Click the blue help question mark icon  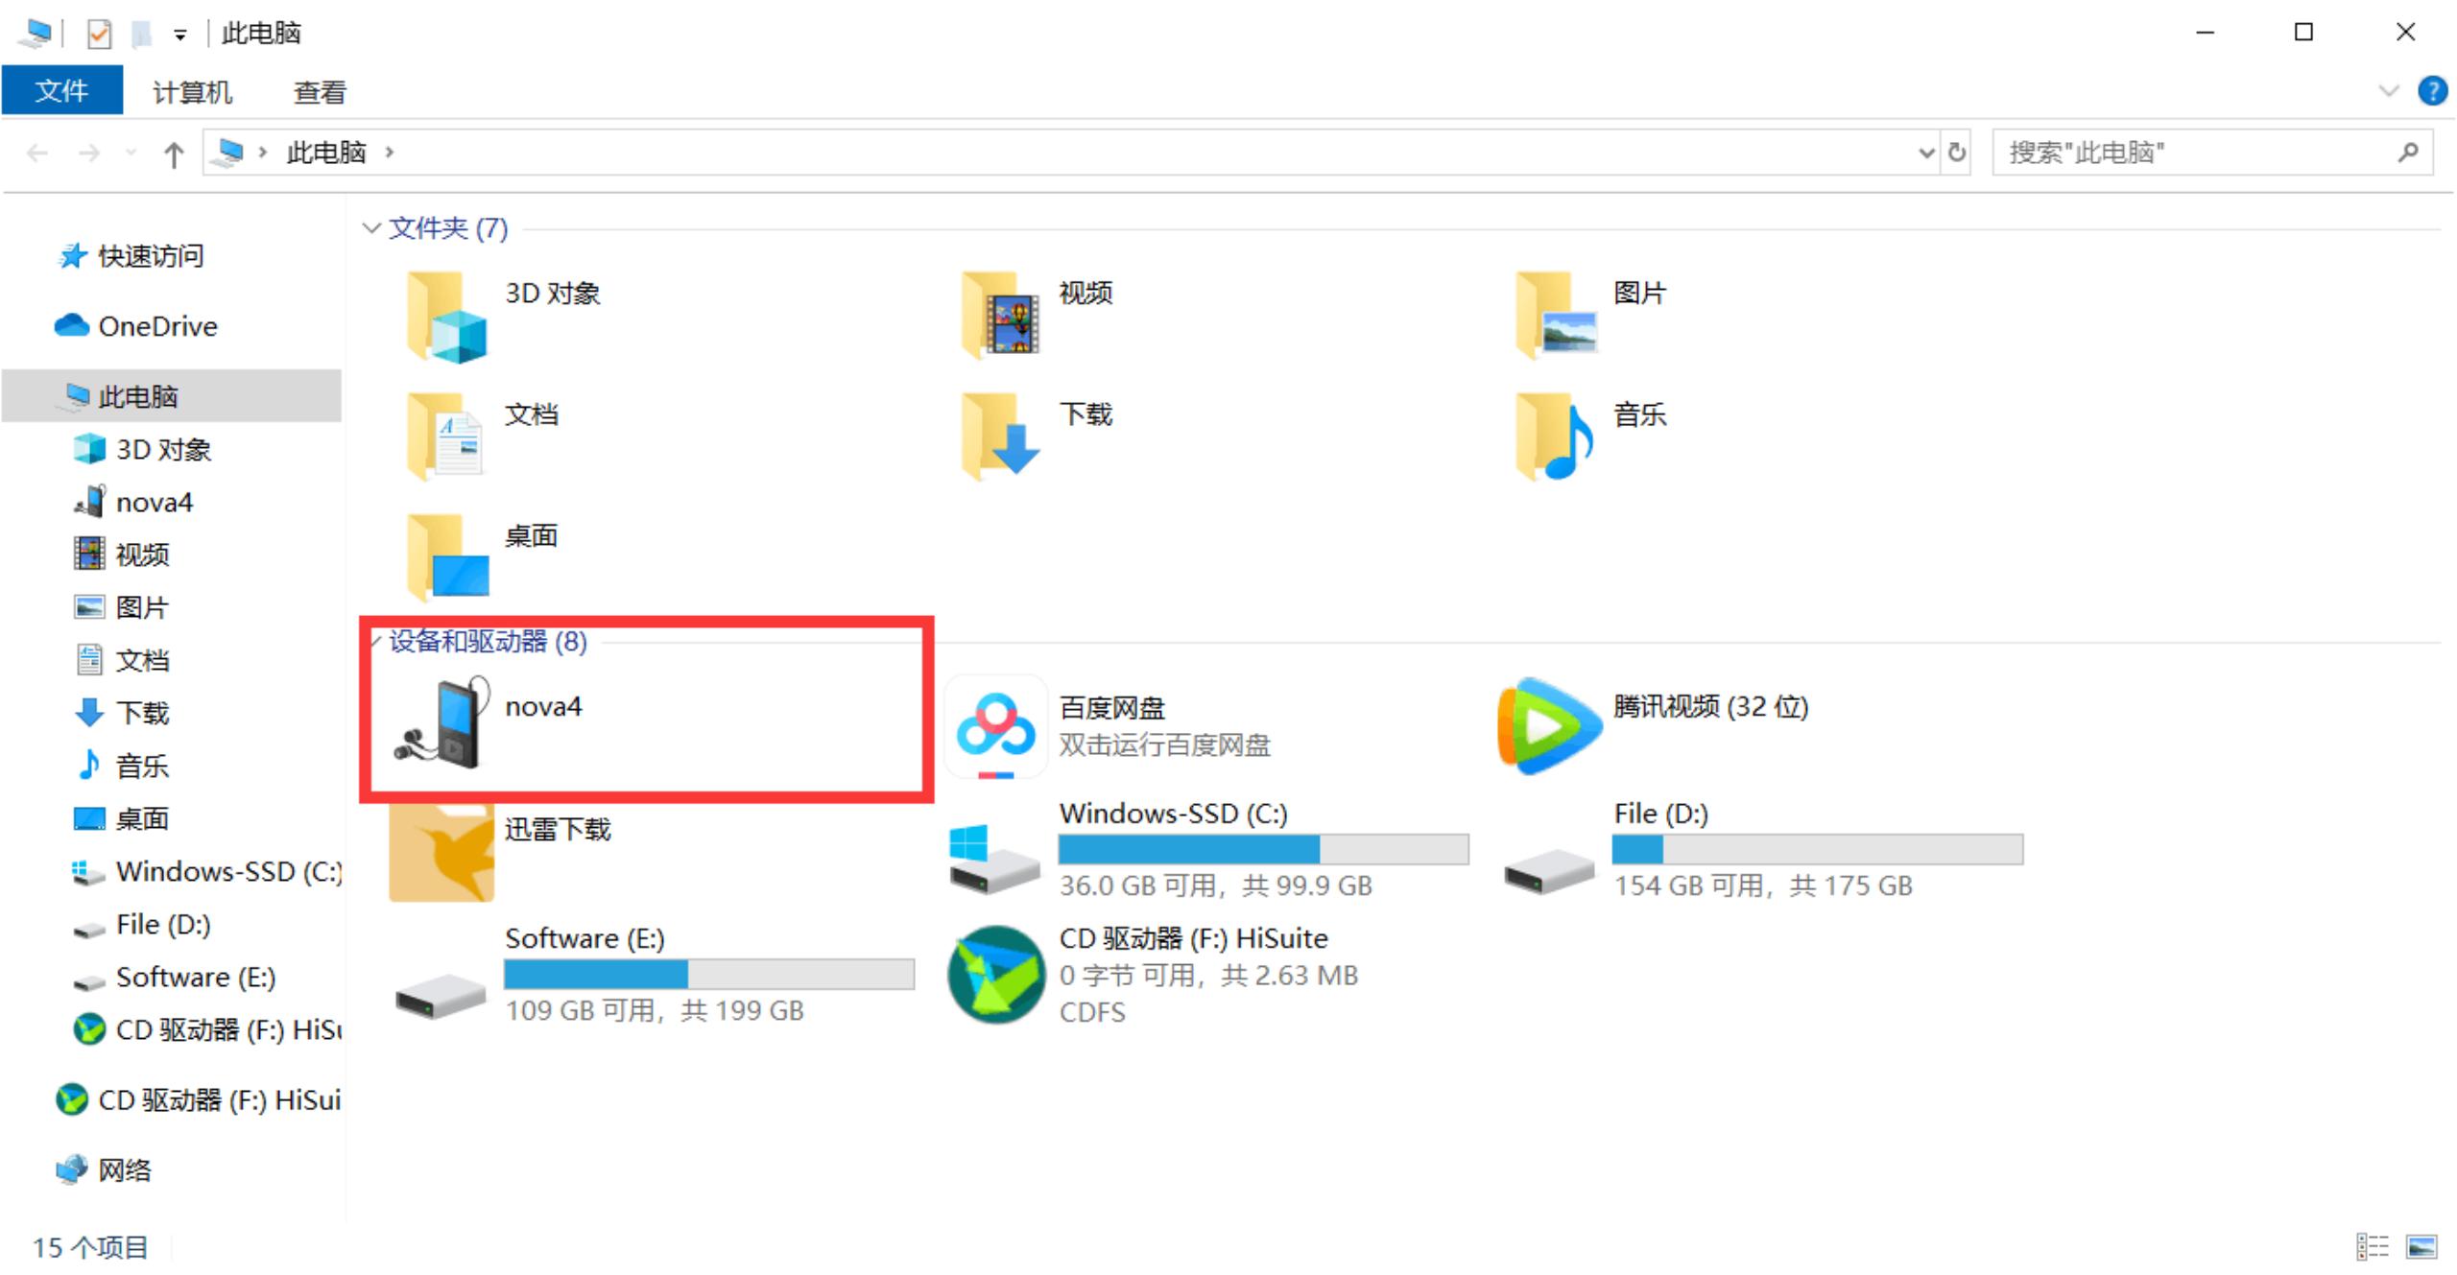[x=2432, y=91]
